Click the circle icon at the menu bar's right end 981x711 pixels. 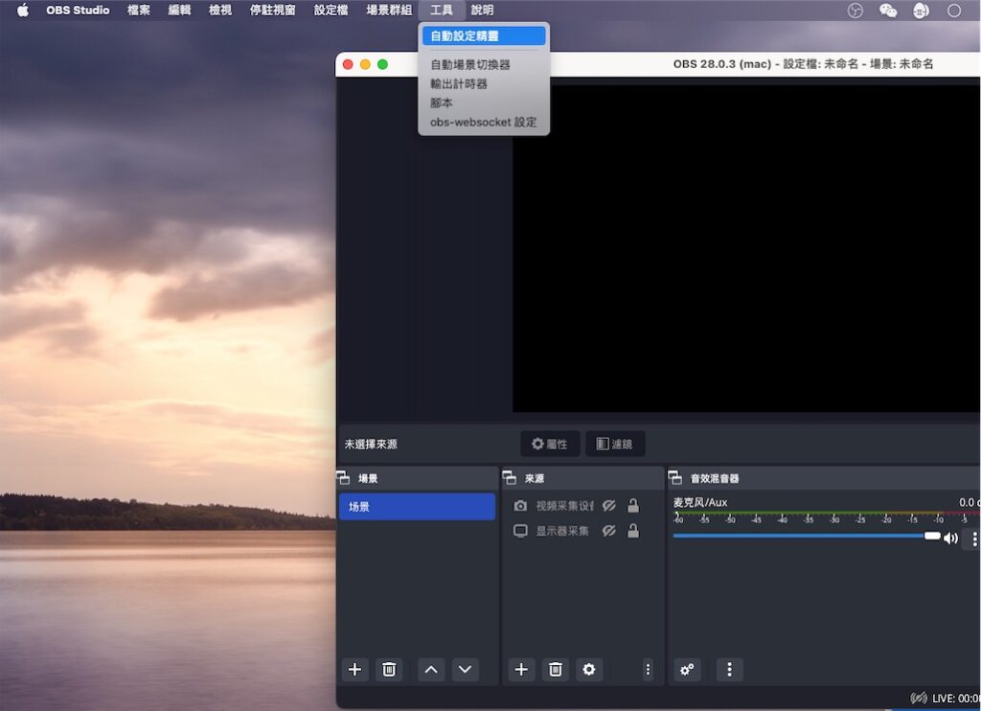953,11
